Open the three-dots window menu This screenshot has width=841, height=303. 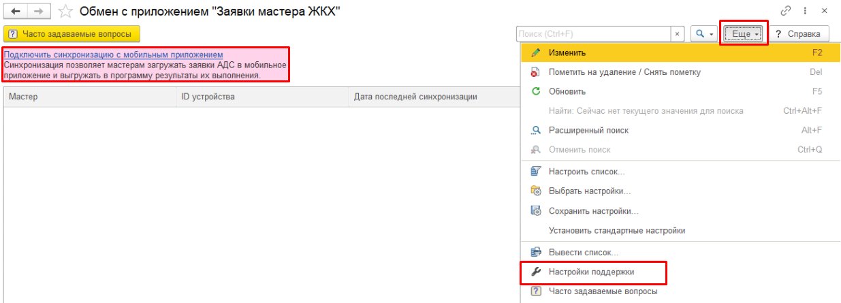pos(805,10)
